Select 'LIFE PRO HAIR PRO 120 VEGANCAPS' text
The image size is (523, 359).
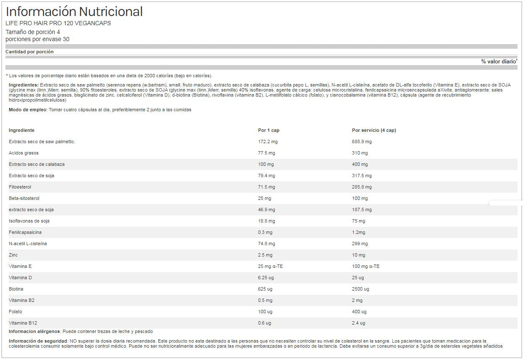58,23
